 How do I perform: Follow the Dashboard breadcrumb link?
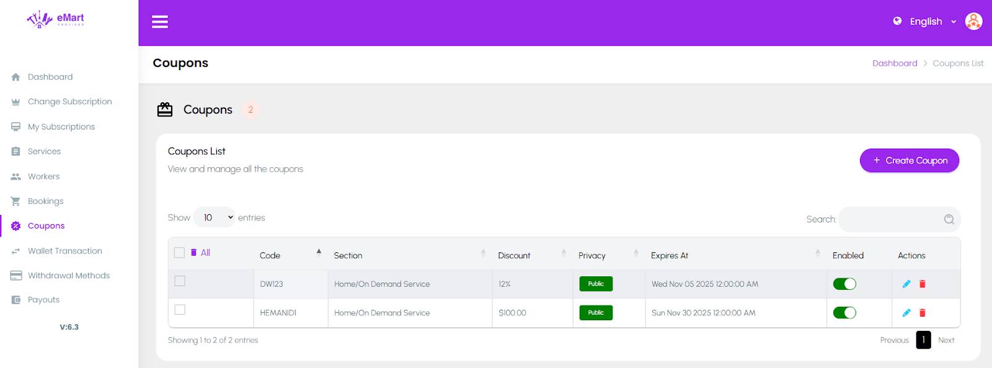point(894,63)
